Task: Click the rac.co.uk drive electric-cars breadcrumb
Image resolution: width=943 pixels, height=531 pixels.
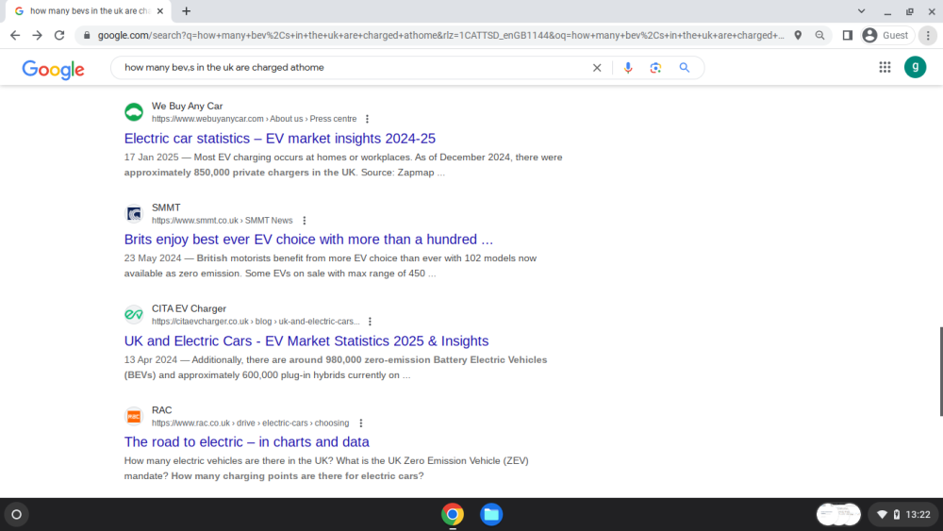Action: (x=250, y=423)
